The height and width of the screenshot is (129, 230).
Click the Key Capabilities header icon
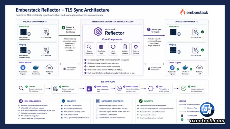point(21,101)
